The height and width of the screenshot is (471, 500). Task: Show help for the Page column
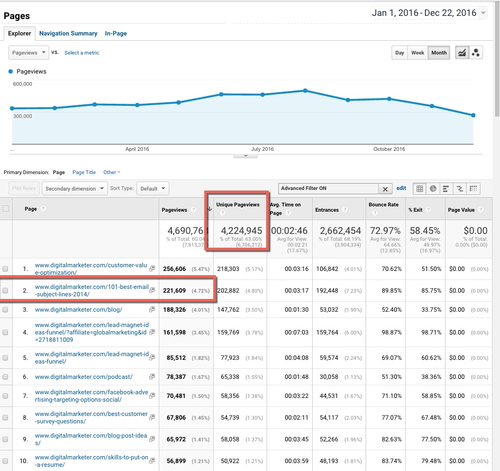tap(43, 209)
